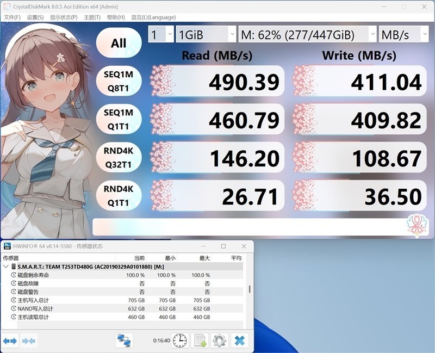435x353 pixels.
Task: Maximize the HWiNFO sensor window
Action: (x=223, y=246)
